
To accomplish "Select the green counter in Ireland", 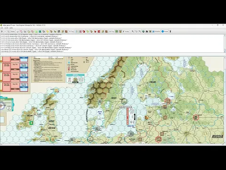I will 32,123.
